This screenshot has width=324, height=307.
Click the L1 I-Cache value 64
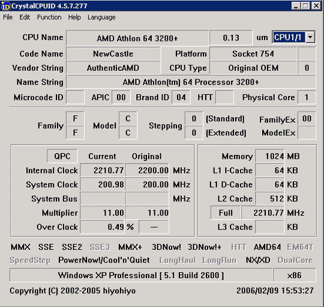click(x=269, y=171)
